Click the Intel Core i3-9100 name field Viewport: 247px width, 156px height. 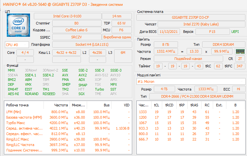point(68,16)
